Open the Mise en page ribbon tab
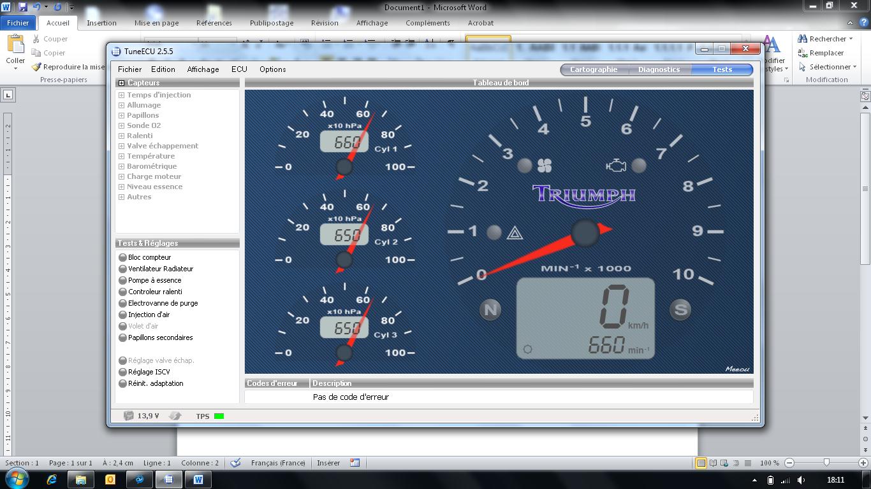Screen dimensions: 871x489 [156, 23]
